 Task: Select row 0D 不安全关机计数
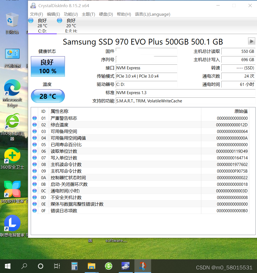pos(140,197)
